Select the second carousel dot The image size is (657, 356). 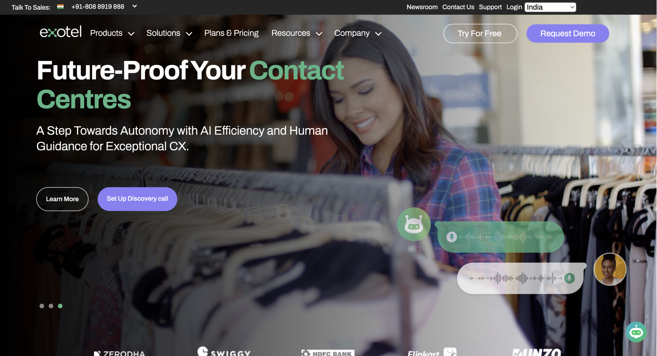[51, 306]
